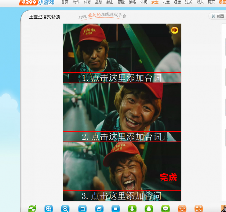
Task: Click the blue overlapping windows icon
Action: pyautogui.click(x=99, y=208)
